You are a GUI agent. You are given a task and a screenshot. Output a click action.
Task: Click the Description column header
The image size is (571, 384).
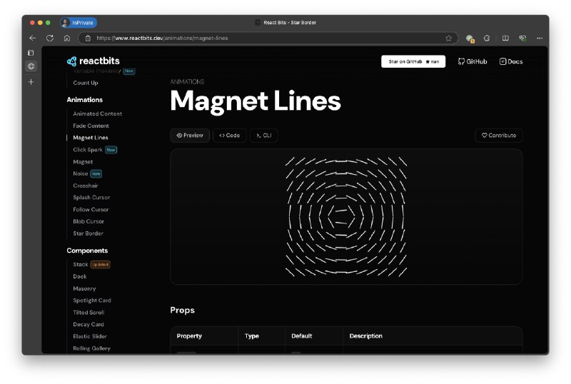[366, 336]
